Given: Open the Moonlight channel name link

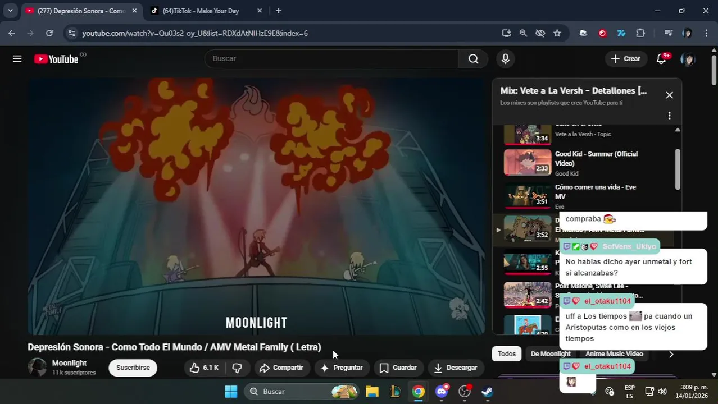Looking at the screenshot, I should click(69, 363).
